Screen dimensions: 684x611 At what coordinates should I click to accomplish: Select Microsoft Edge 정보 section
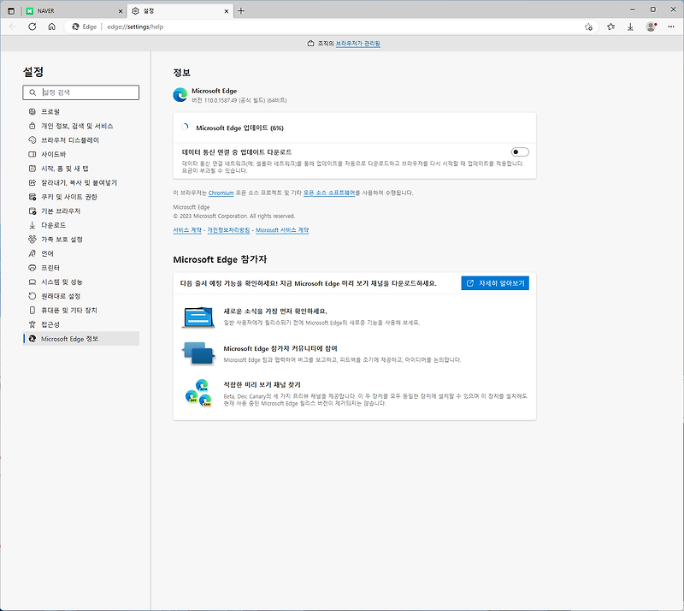[81, 339]
